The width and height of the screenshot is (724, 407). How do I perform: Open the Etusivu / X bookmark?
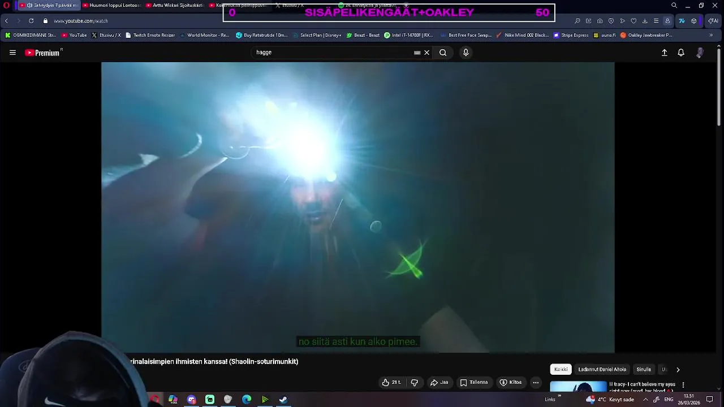106,35
